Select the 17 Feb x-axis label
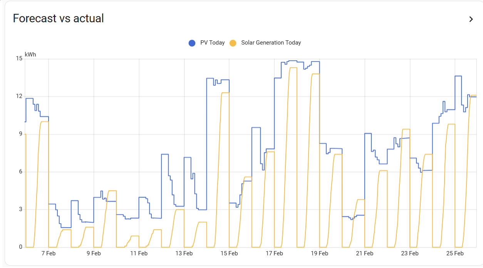 pos(274,253)
